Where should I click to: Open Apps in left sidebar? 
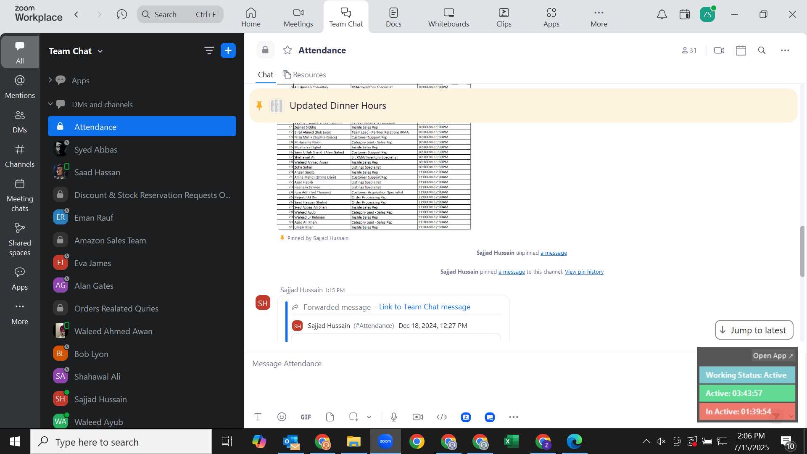click(20, 279)
